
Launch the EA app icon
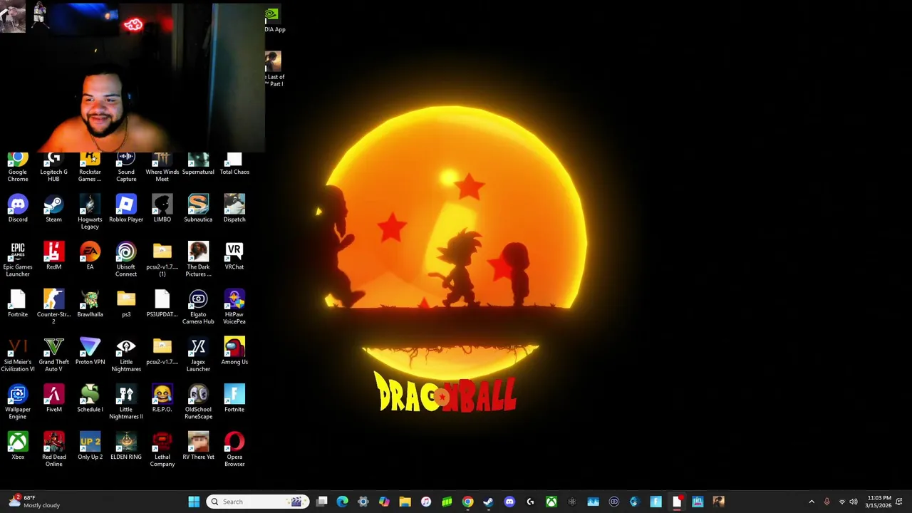(90, 256)
